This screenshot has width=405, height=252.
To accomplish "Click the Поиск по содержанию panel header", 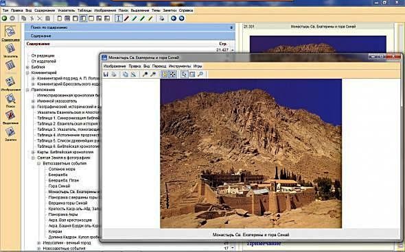I will tap(130, 27).
